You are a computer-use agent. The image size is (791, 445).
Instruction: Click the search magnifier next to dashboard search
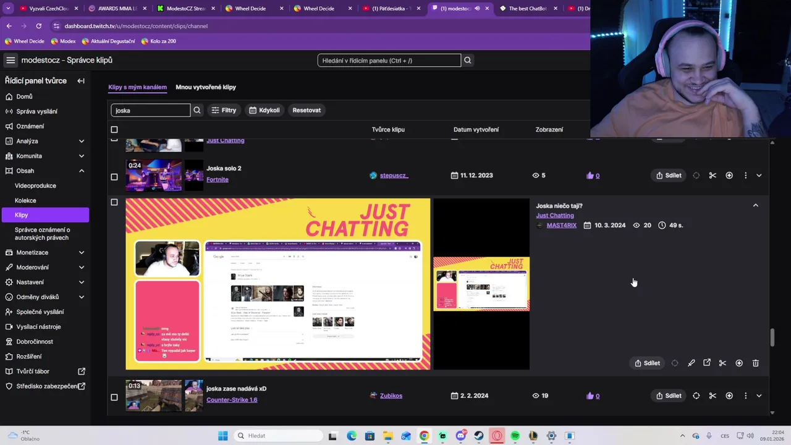pos(468,61)
